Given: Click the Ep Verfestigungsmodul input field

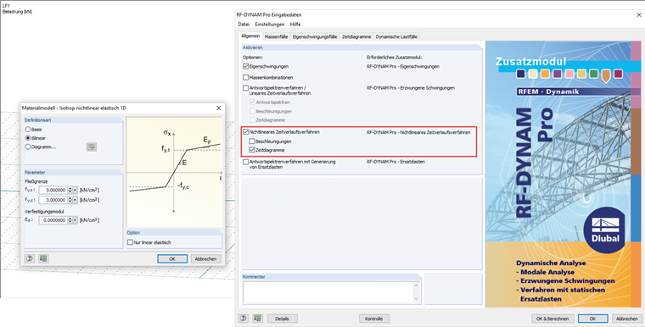Looking at the screenshot, I should coord(53,220).
